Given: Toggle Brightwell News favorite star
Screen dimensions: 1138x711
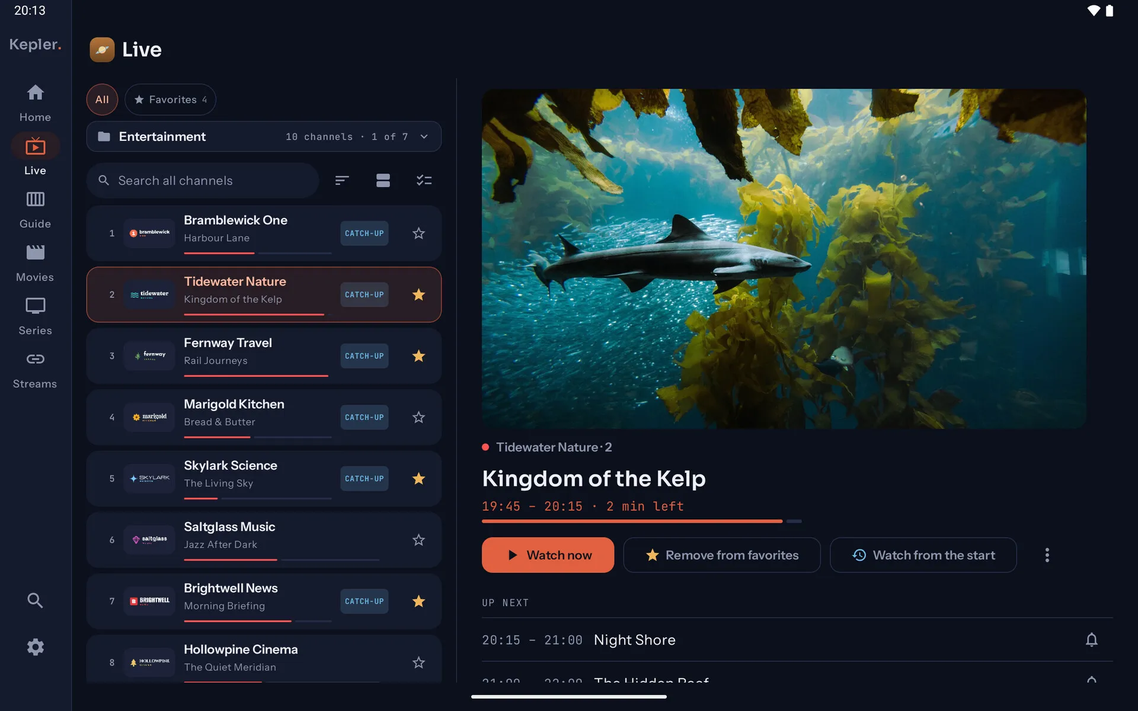Looking at the screenshot, I should tap(418, 601).
